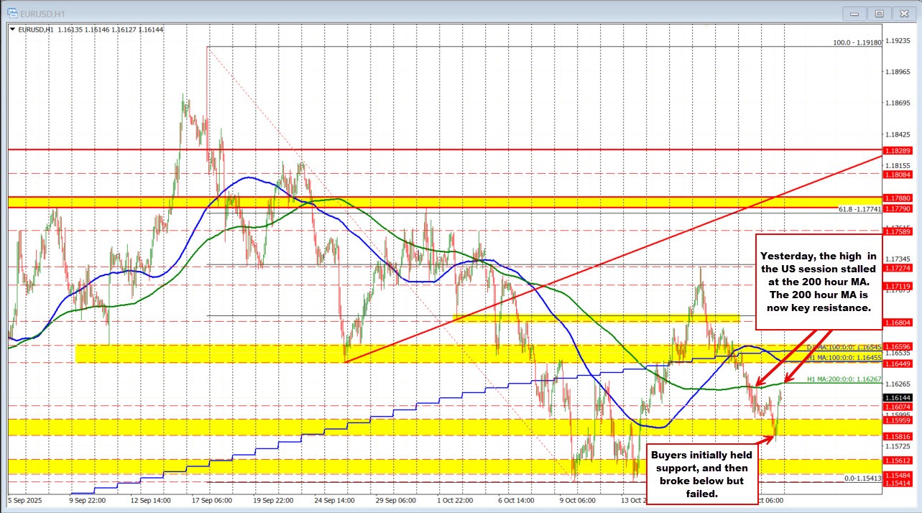922x513 pixels.
Task: Maximize the EURUSD,H1 chart window
Action: [878, 12]
